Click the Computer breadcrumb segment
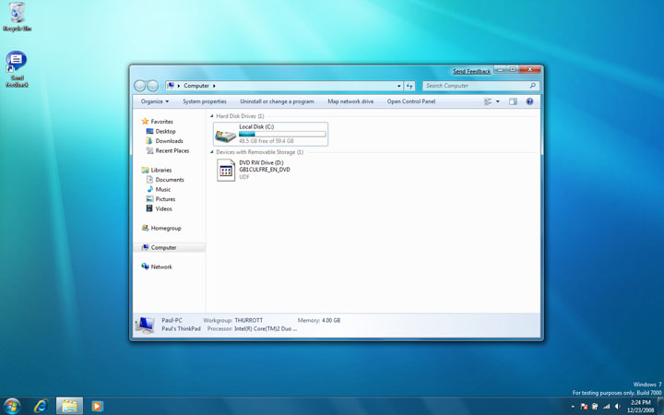The width and height of the screenshot is (664, 415). click(196, 86)
